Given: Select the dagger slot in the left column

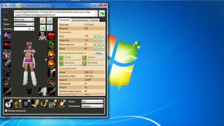Looking at the screenshot, I should pos(7,91).
